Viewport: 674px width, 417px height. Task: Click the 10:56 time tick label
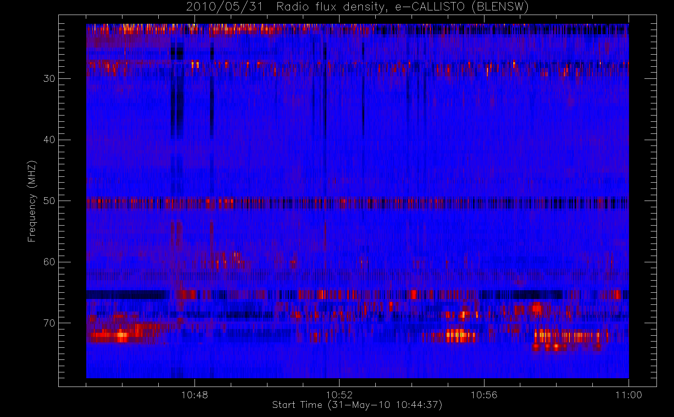click(484, 395)
